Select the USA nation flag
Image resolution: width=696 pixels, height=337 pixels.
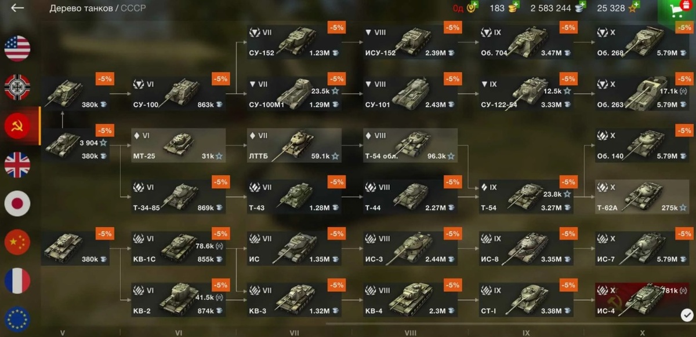17,49
